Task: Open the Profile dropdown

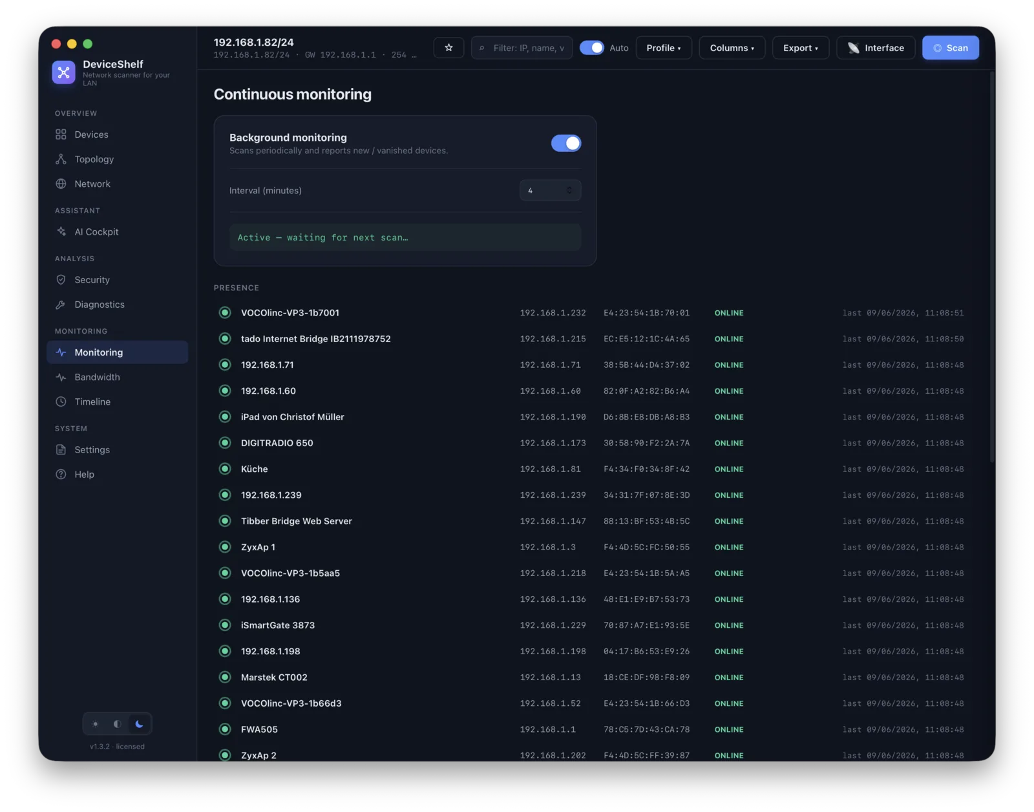Action: point(664,48)
